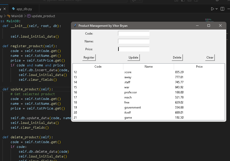Select the row with name 'free'
The width and height of the screenshot is (230, 161).
click(149, 102)
